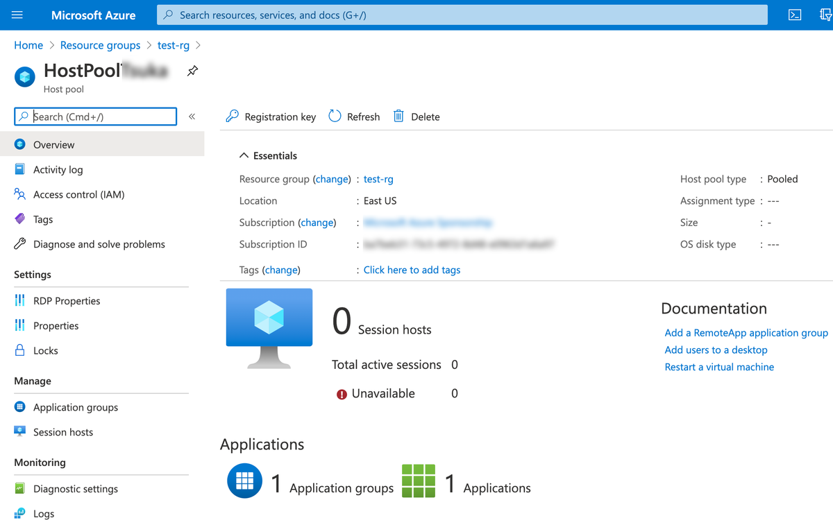Click the Locks padlock icon
This screenshot has width=833, height=525.
click(x=20, y=350)
